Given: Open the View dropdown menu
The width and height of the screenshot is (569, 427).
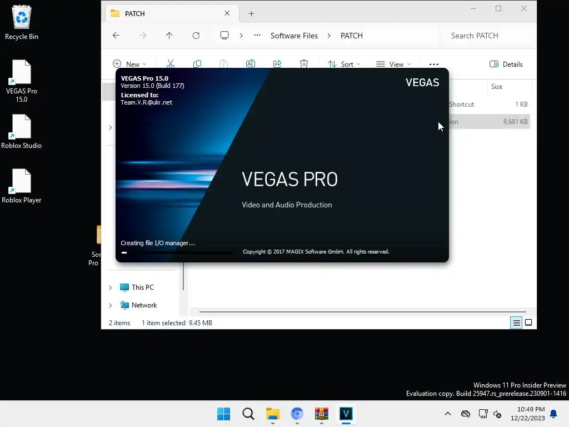Looking at the screenshot, I should coord(394,64).
